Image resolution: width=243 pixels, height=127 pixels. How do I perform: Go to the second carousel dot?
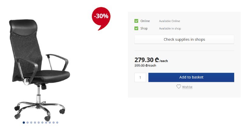coord(27,122)
